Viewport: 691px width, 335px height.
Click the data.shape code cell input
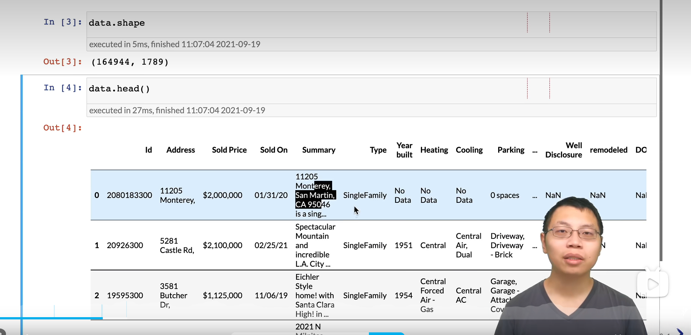(x=372, y=25)
